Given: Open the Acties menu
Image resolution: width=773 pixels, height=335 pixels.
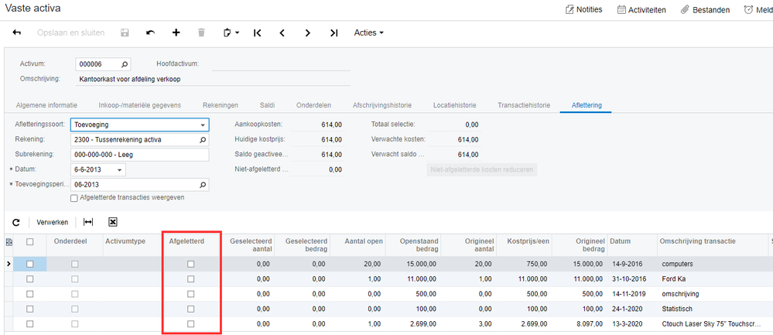Looking at the screenshot, I should click(368, 33).
